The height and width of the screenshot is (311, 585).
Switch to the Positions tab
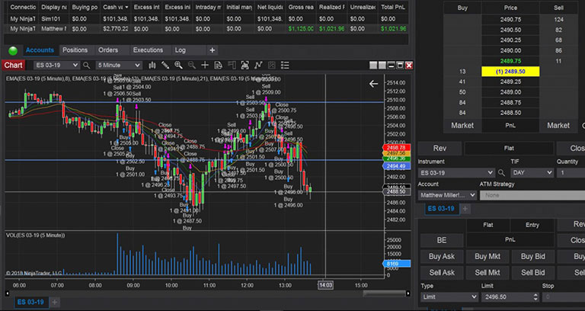click(75, 50)
